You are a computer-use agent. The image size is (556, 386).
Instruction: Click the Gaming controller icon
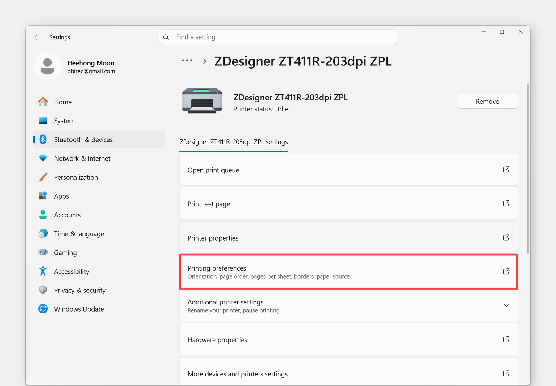pyautogui.click(x=43, y=252)
